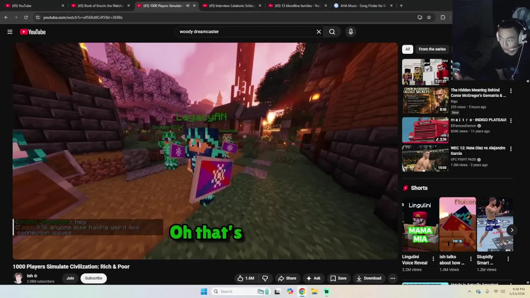This screenshot has height=298, width=530.
Task: Open 'm a i t r o - INDIGO PLATEAU!' title
Action: [x=478, y=120]
